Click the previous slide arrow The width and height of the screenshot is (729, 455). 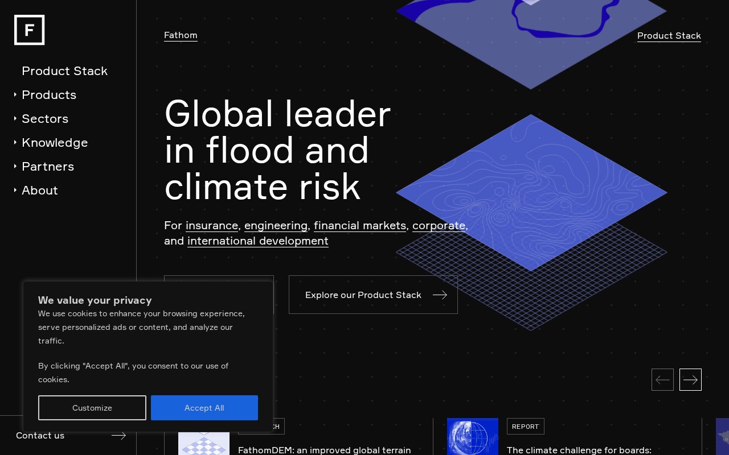[662, 379]
